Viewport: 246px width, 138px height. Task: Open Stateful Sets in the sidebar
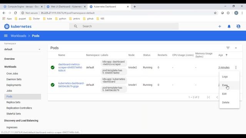(13, 114)
